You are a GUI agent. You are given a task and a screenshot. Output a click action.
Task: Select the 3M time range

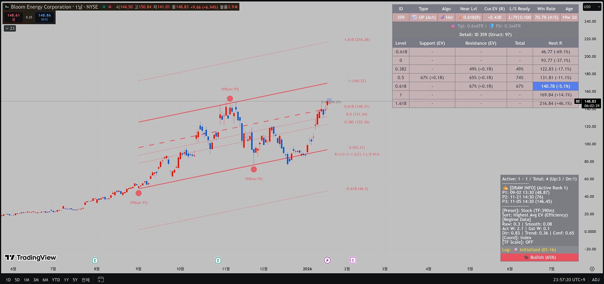click(36, 280)
